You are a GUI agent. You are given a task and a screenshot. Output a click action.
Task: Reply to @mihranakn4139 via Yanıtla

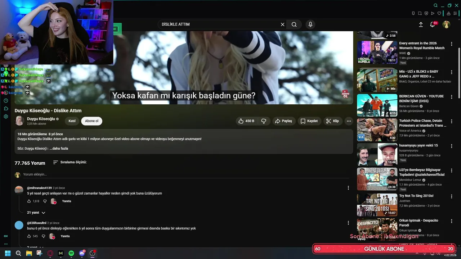67,201
